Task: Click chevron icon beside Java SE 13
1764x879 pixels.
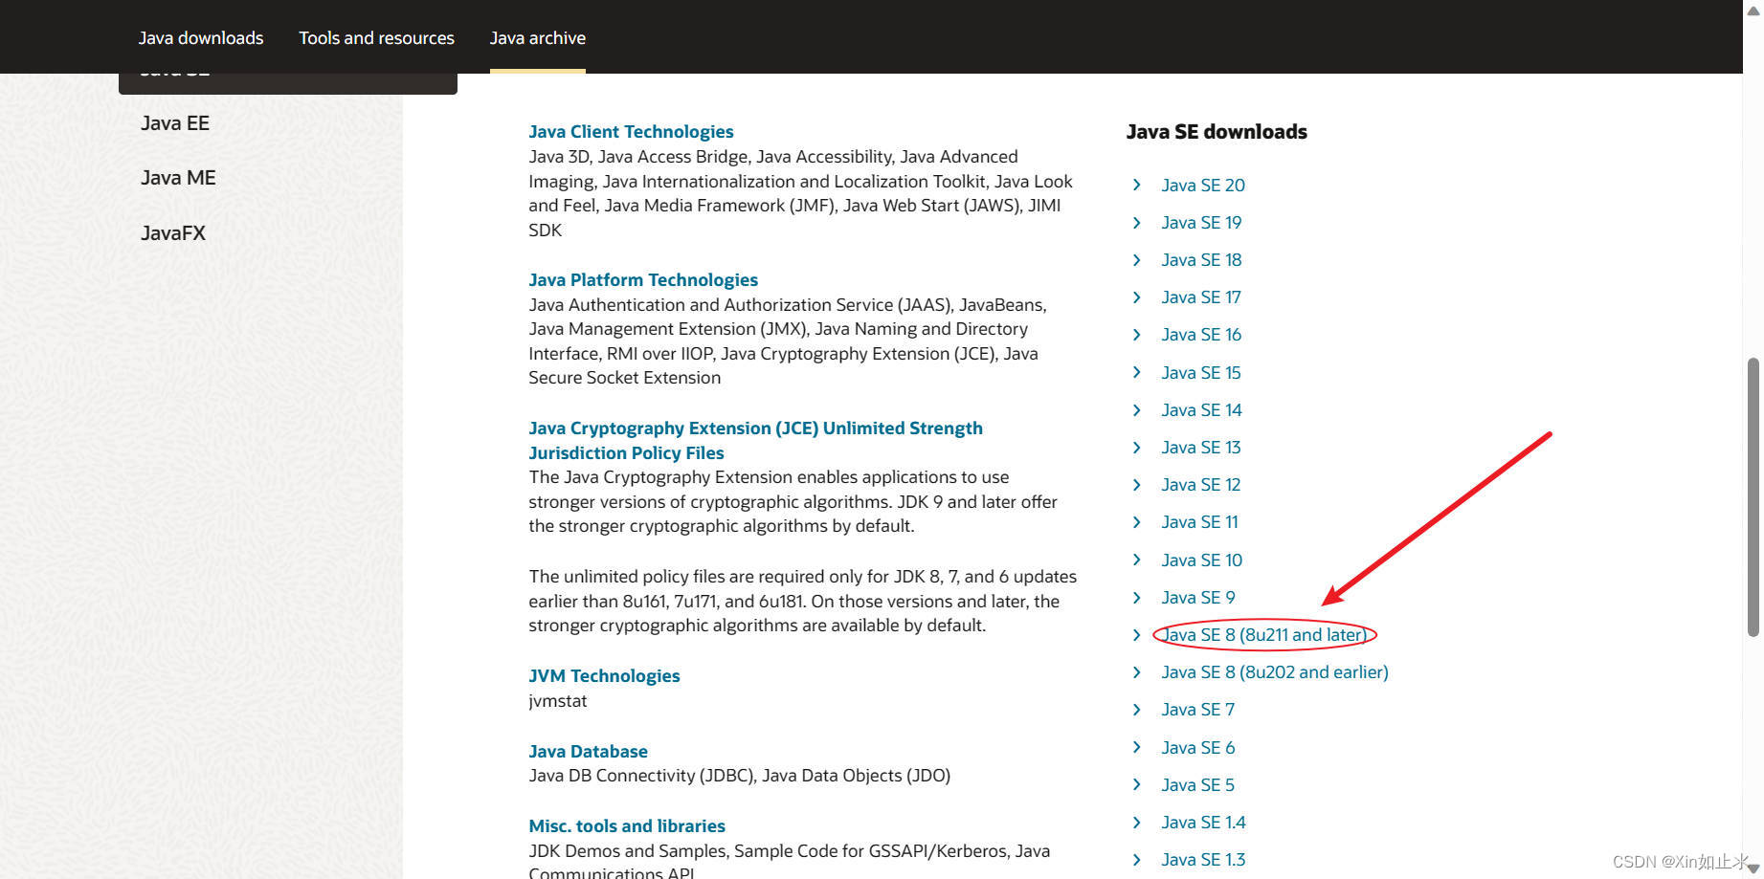Action: tap(1136, 447)
